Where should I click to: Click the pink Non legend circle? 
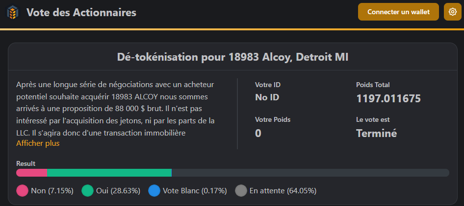pyautogui.click(x=22, y=190)
